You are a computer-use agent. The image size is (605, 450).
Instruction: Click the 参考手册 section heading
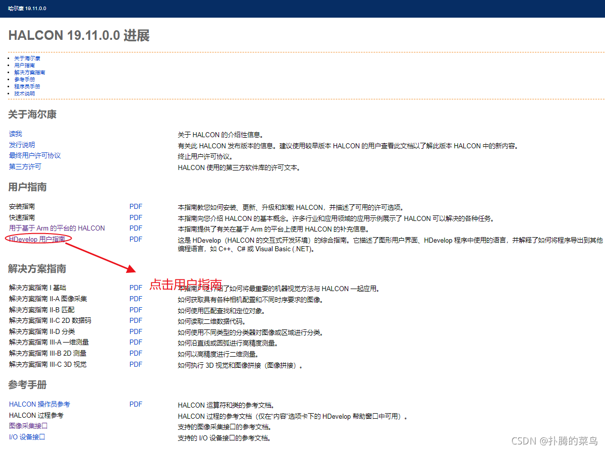click(x=27, y=385)
